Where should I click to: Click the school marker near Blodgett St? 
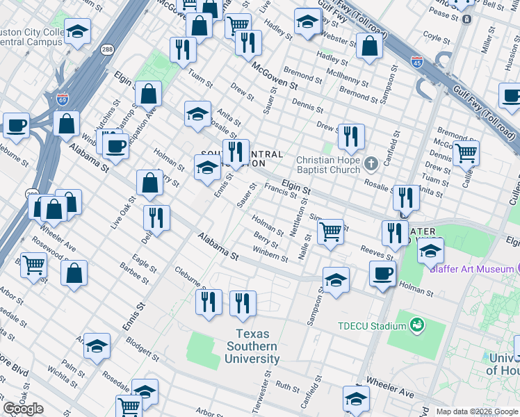97,347
